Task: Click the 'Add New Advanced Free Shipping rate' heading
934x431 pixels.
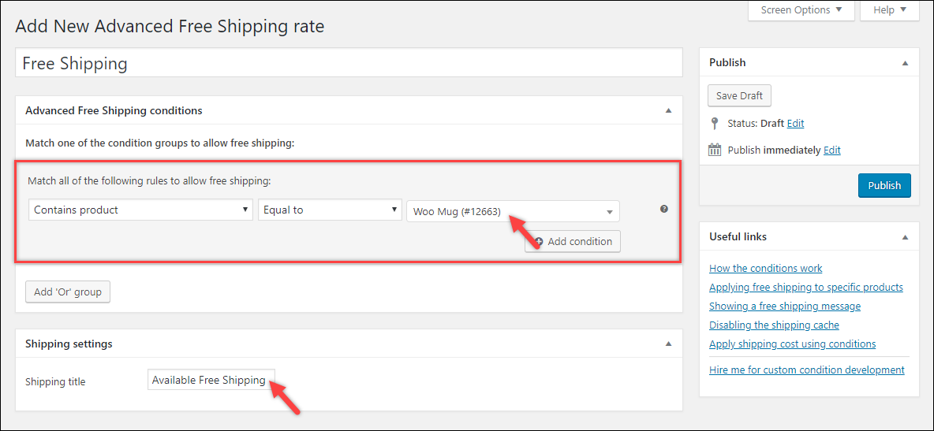Action: click(170, 26)
